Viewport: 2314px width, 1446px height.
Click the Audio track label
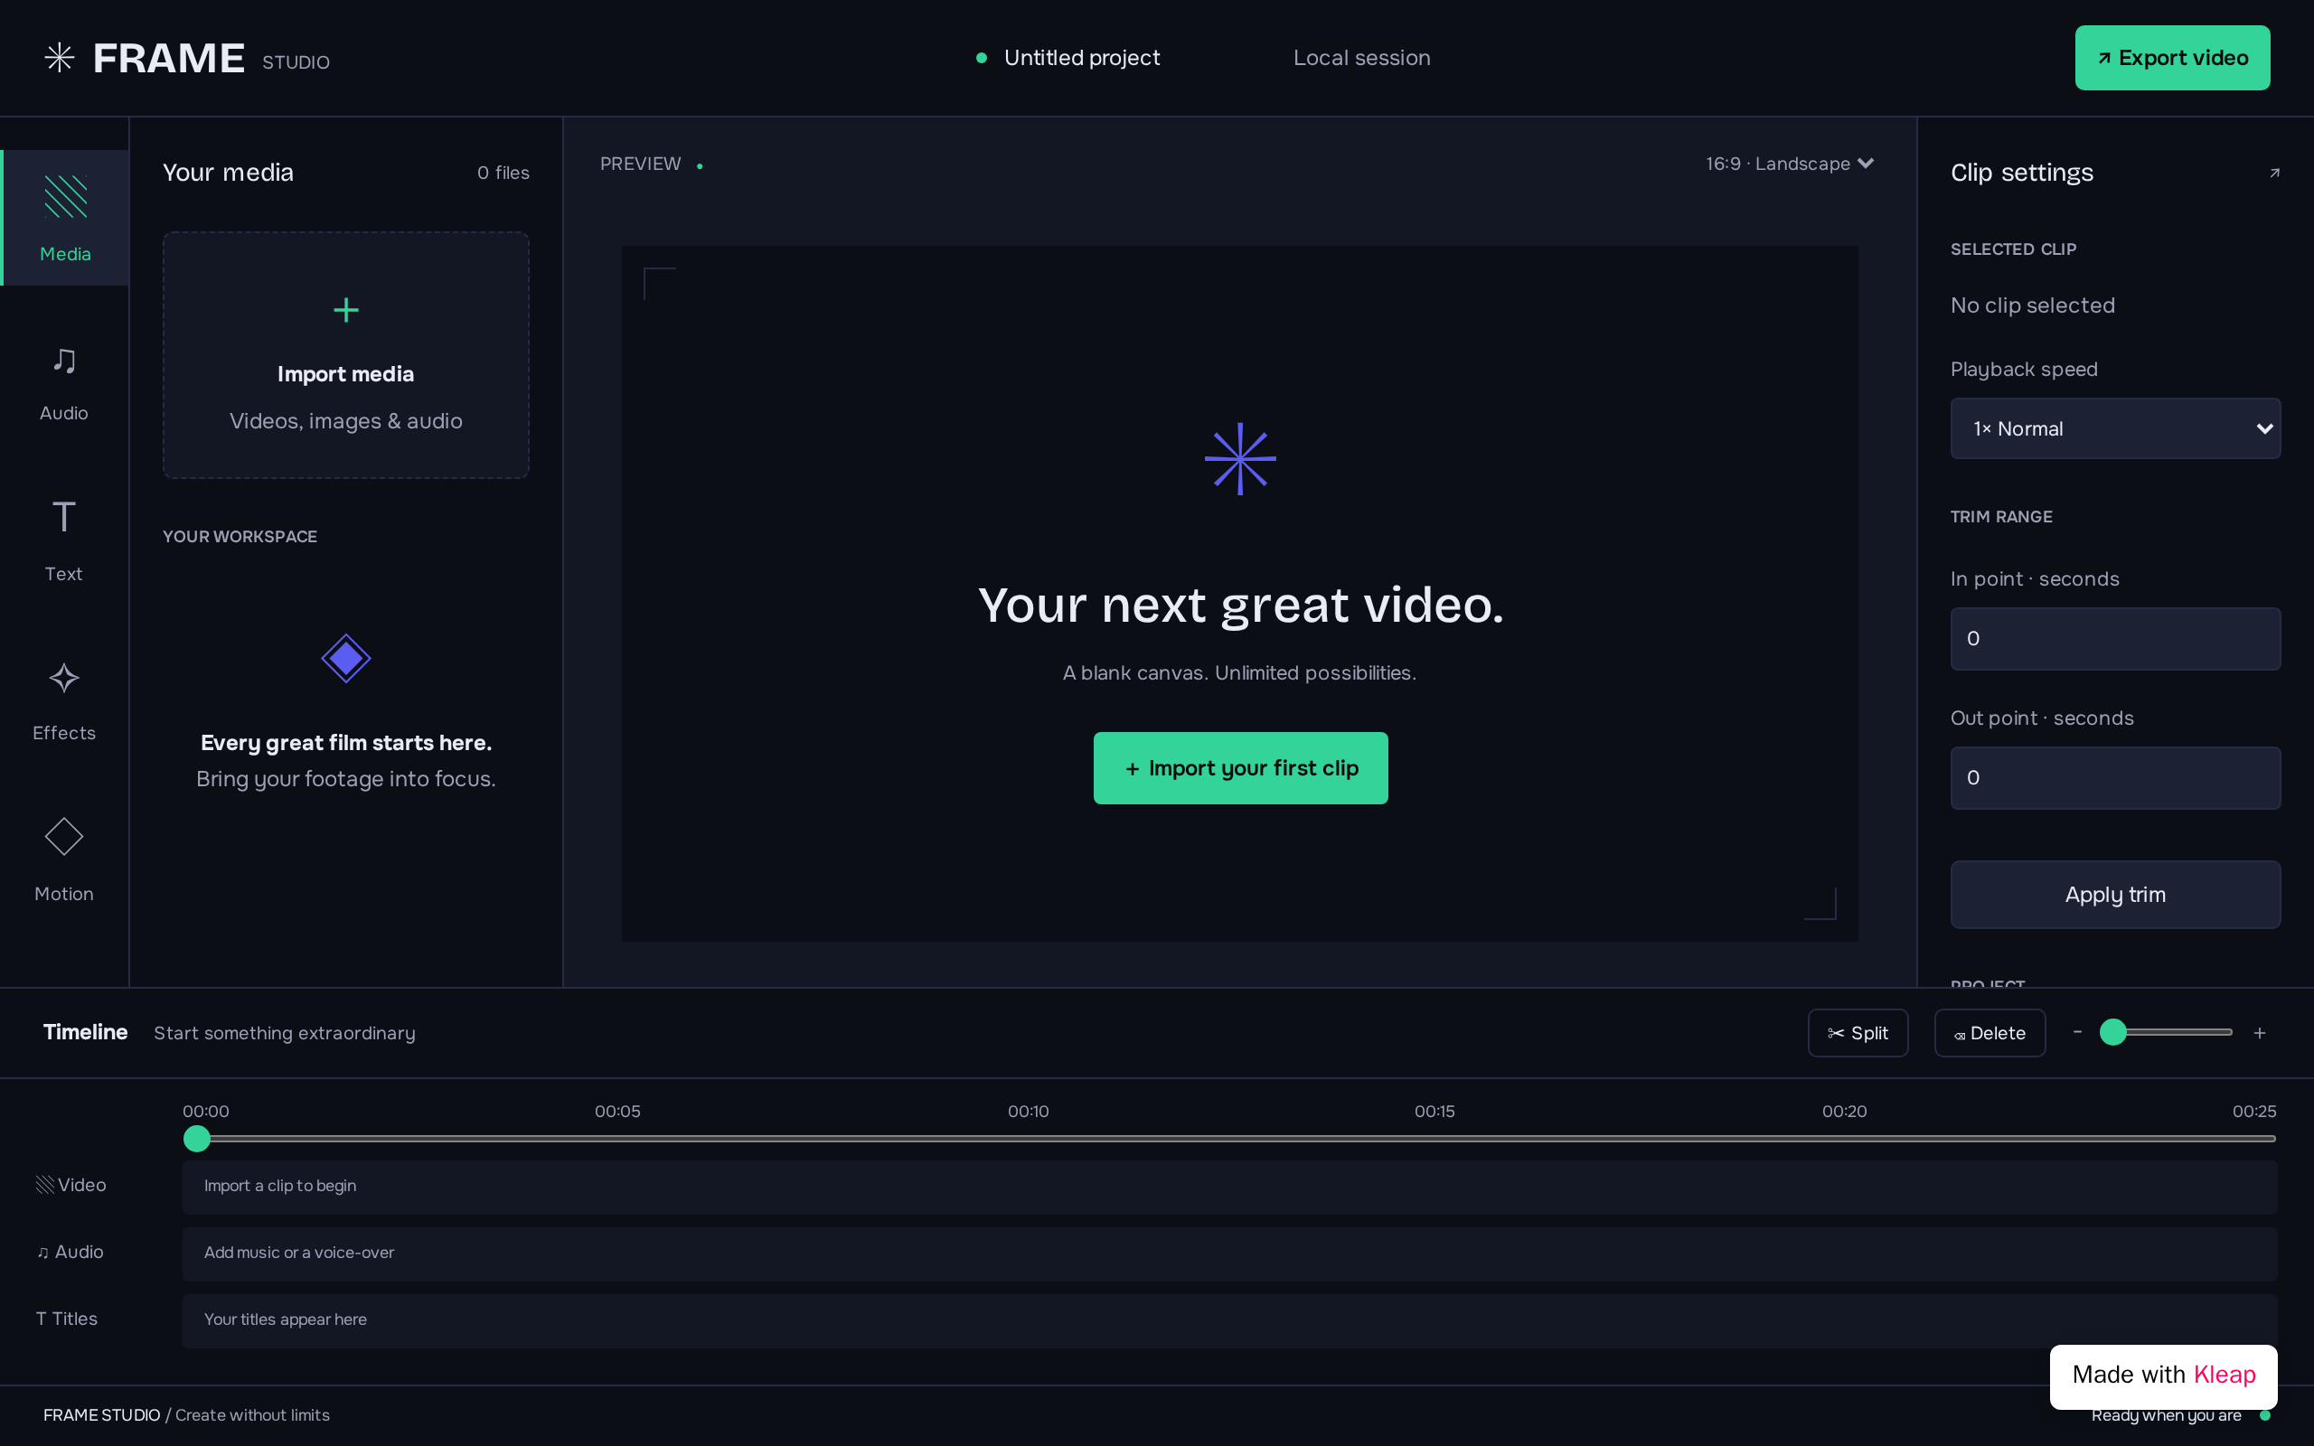pyautogui.click(x=70, y=1252)
